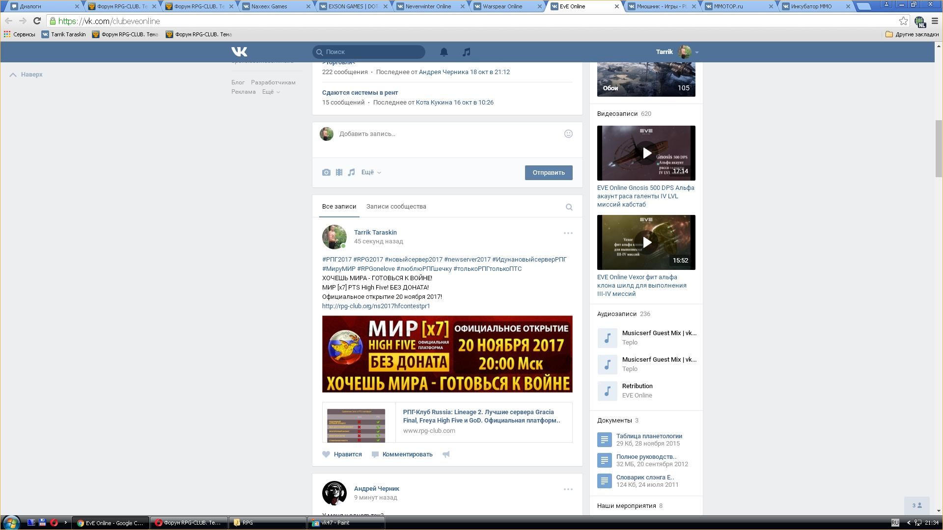Image resolution: width=943 pixels, height=530 pixels.
Task: Play EVE Online Gnosis video thumbnail
Action: [646, 153]
